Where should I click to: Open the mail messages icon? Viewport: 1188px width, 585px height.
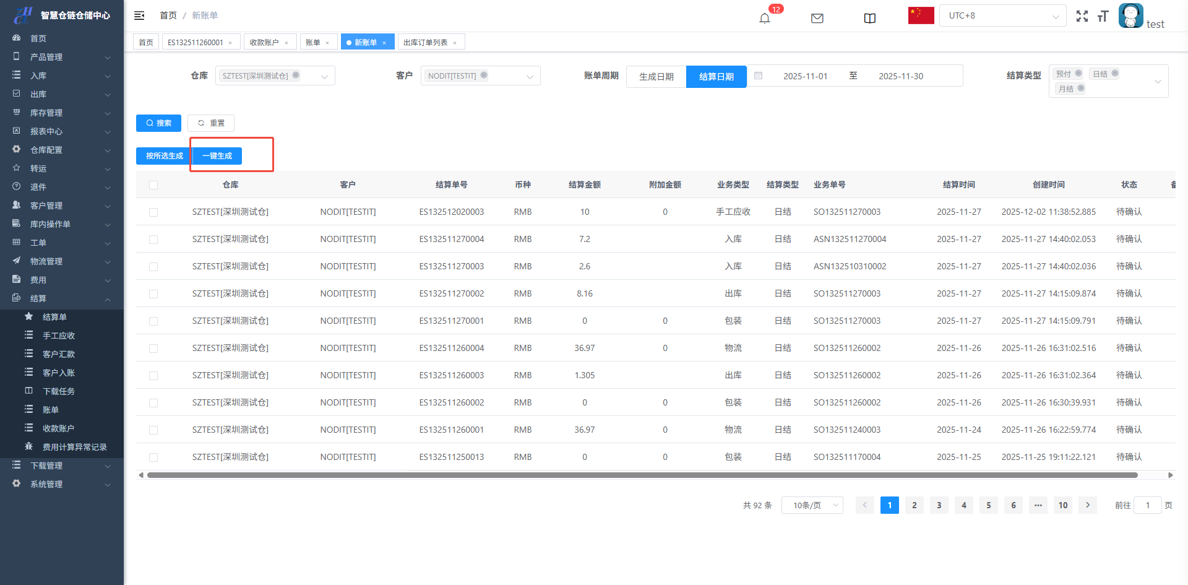pos(817,18)
